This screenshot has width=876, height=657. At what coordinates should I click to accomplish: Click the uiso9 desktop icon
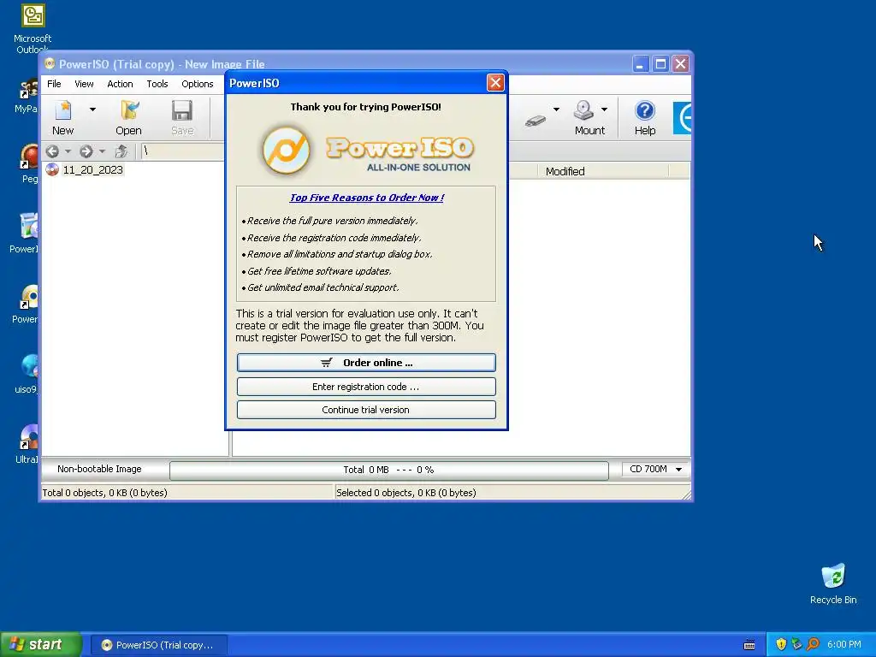point(29,367)
